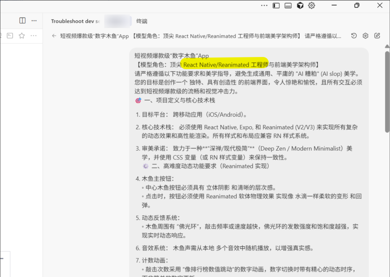Switch to Troubleshoot dev tab
This screenshot has width=390, height=277.
[75, 21]
